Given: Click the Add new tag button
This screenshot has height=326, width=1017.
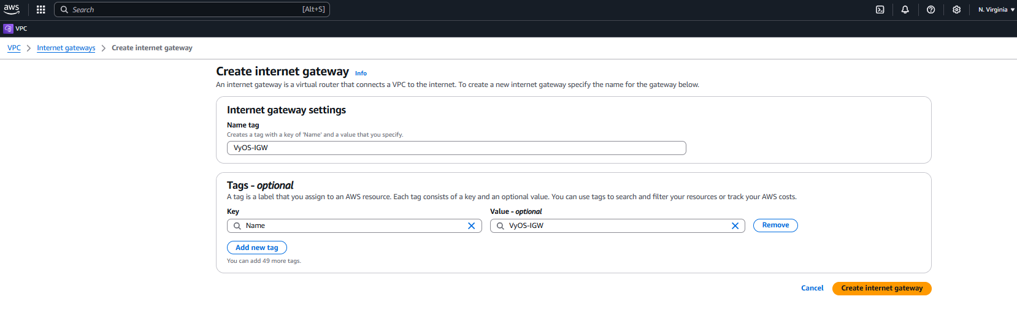Looking at the screenshot, I should [x=256, y=248].
